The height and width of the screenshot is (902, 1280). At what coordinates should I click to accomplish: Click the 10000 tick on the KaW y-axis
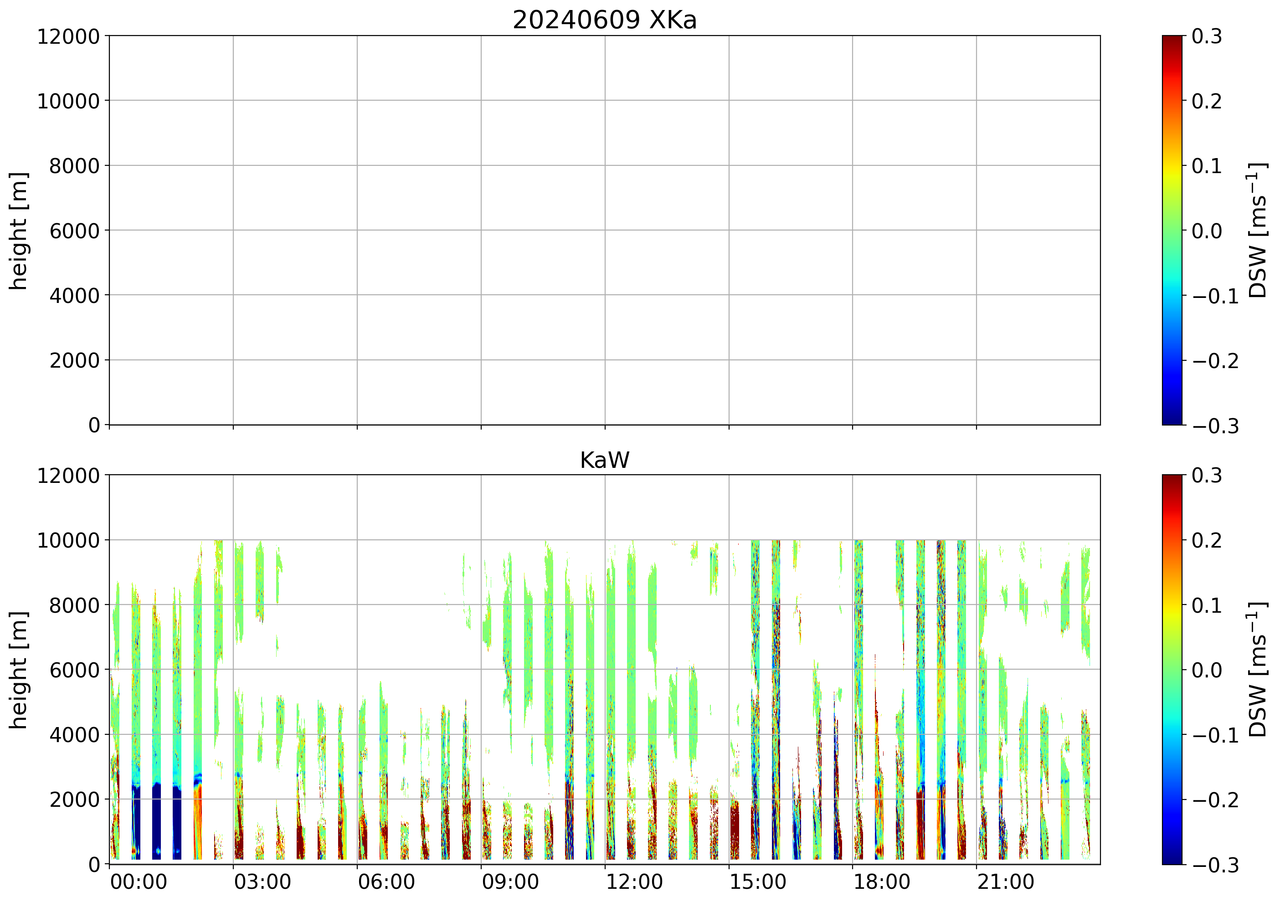click(x=68, y=541)
